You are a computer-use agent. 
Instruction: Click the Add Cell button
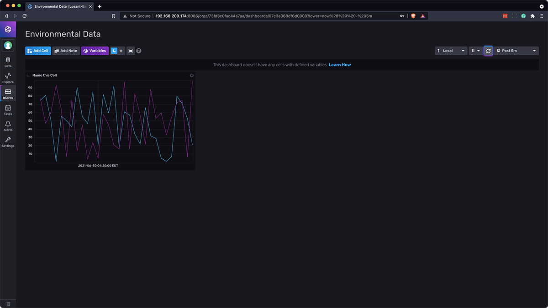38,51
